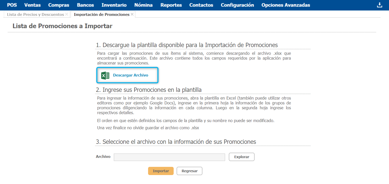Open the Contactos menu
The image size is (389, 184).
tap(201, 5)
